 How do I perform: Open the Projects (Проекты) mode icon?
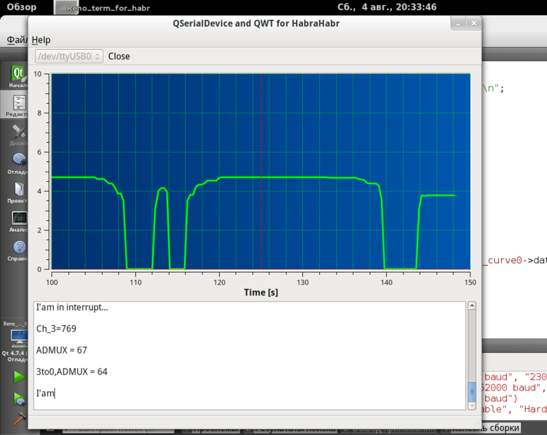[x=18, y=192]
